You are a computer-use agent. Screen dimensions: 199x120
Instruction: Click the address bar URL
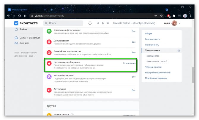click(49, 16)
